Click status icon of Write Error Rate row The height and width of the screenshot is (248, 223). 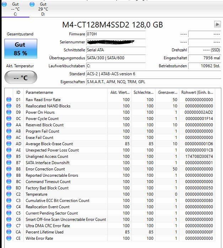click(x=9, y=238)
